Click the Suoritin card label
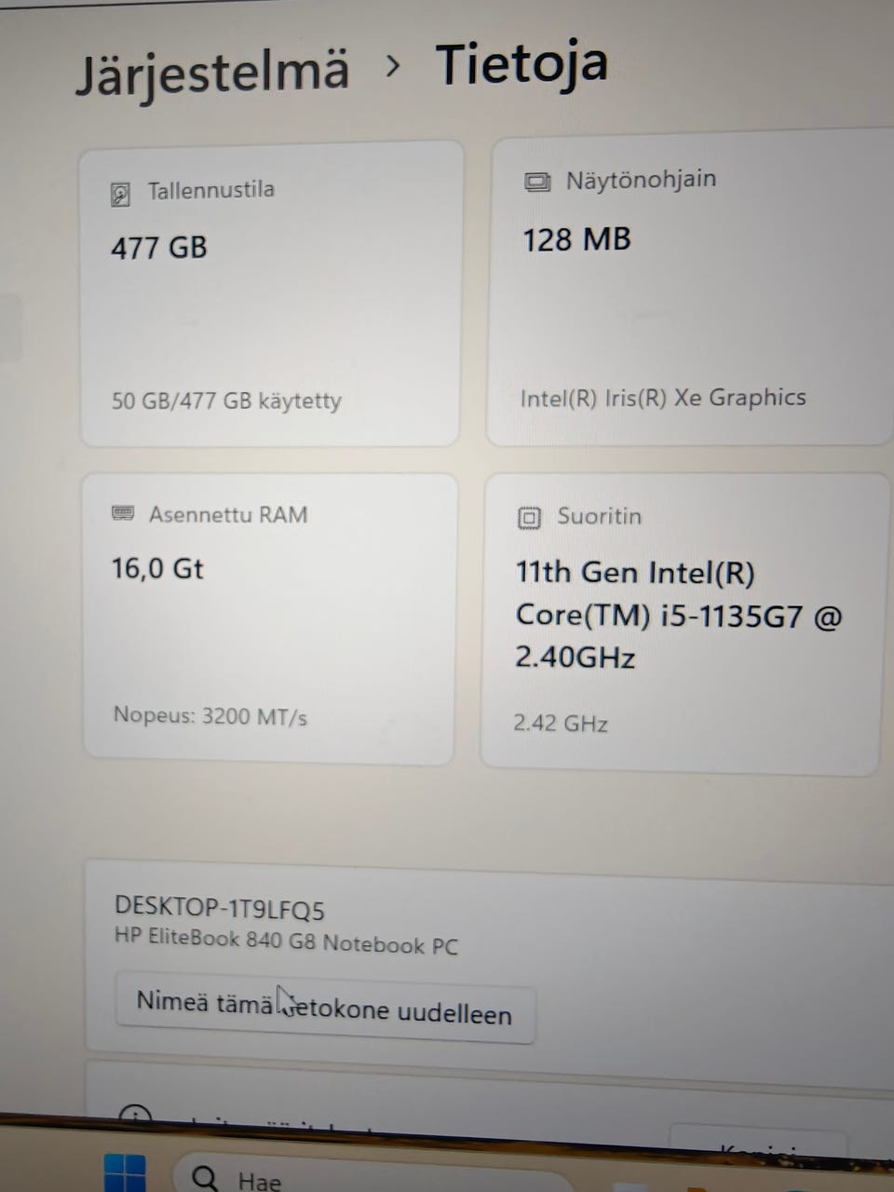 (600, 516)
